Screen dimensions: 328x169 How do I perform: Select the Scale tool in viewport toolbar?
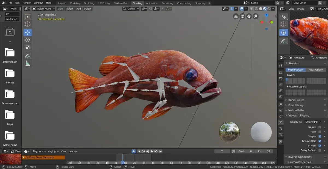pyautogui.click(x=28, y=47)
